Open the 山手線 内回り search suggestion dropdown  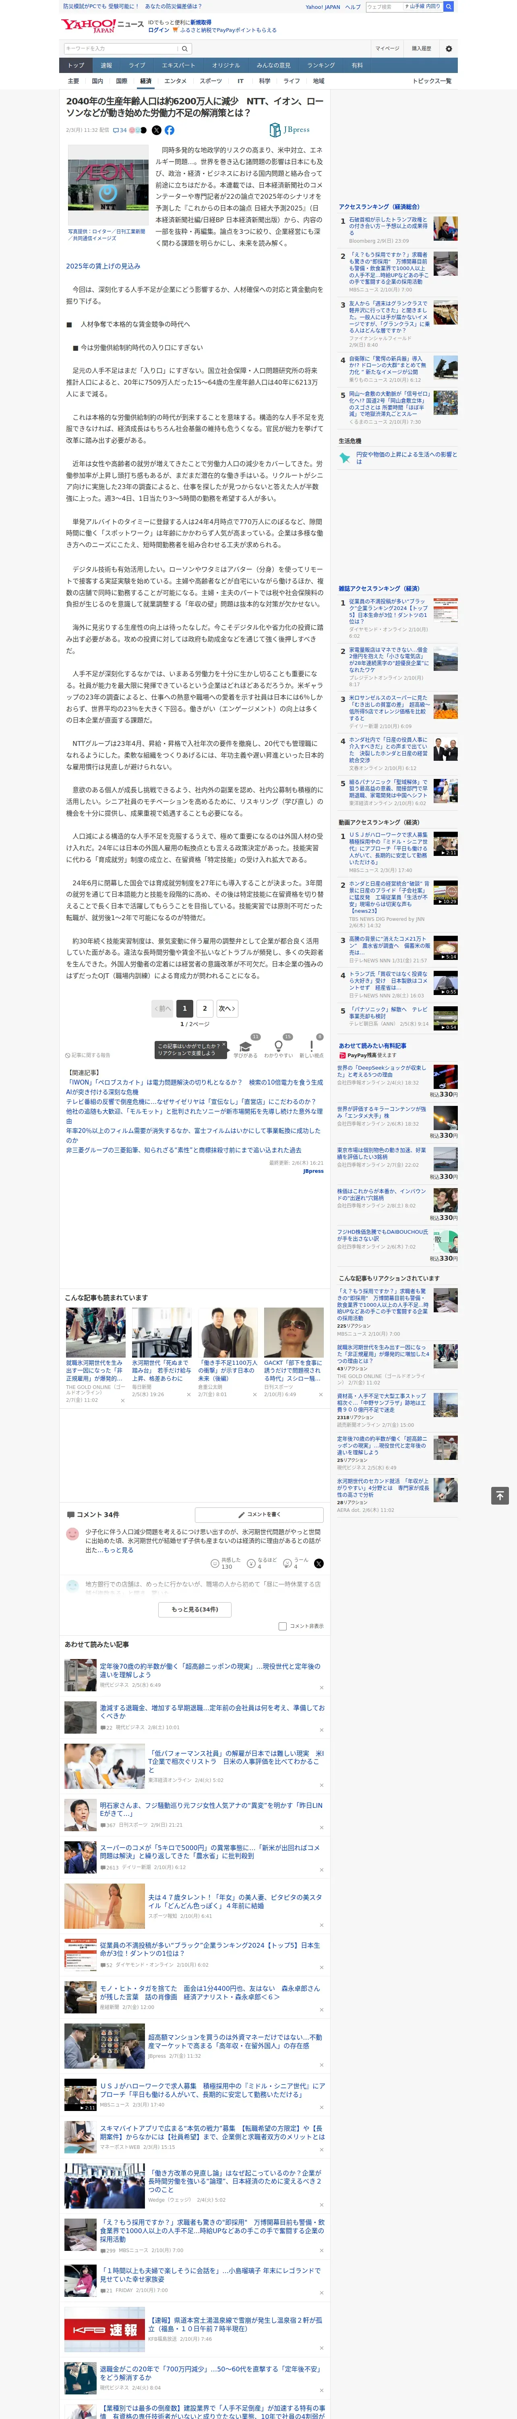point(423,6)
